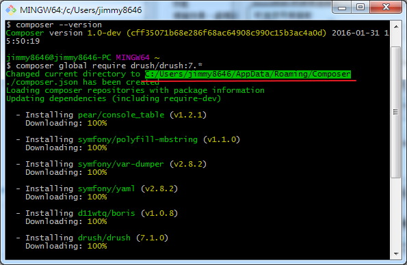407x265 pixels.
Task: Click the jimmy8646@jimmy8646-PC prompt text
Action: point(58,57)
